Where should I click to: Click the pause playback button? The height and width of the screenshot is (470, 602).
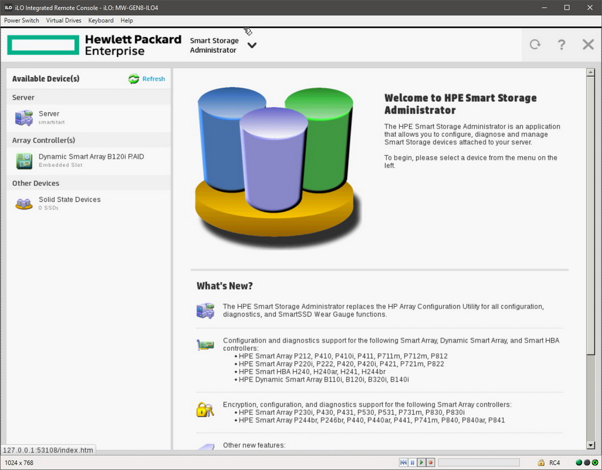412,462
